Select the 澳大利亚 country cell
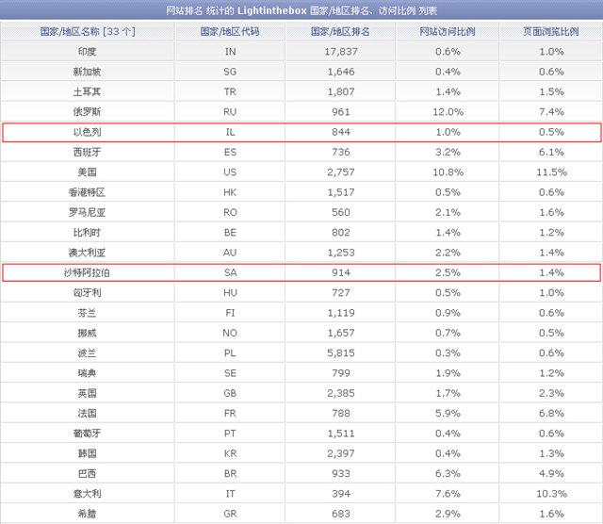 (87, 253)
